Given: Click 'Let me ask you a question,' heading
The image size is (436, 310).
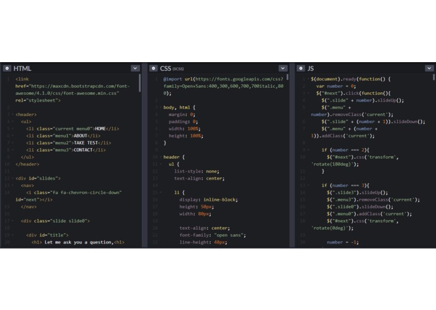Looking at the screenshot, I should 79,242.
